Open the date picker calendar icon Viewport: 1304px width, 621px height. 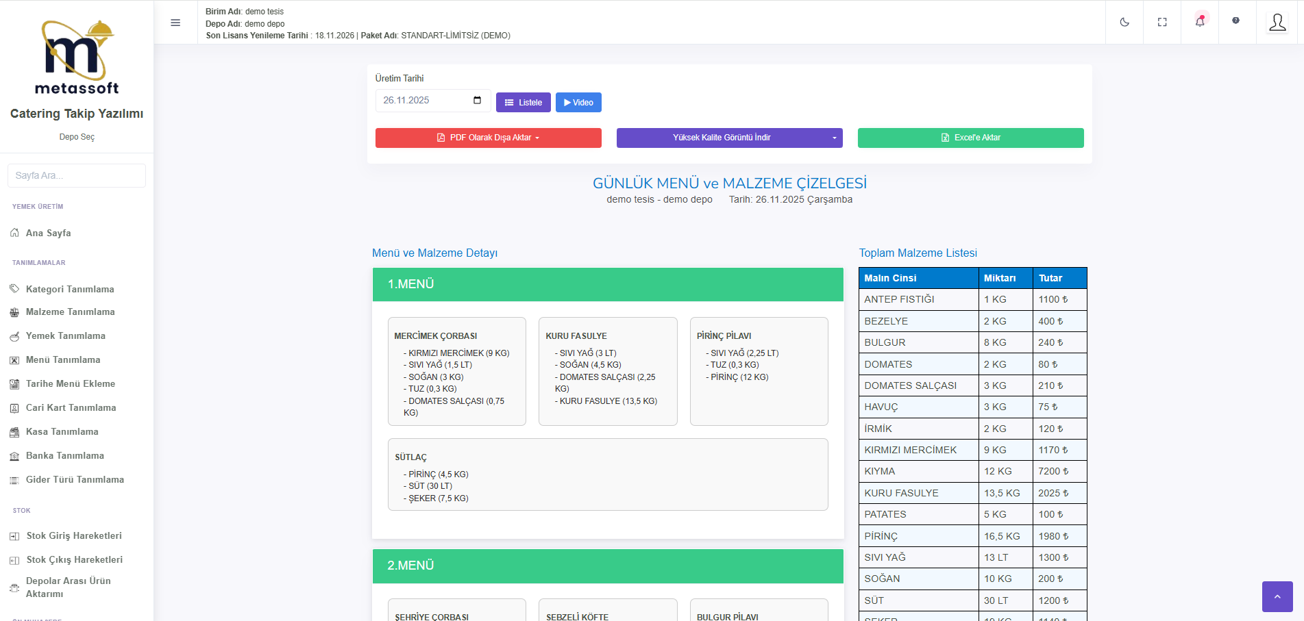477,101
